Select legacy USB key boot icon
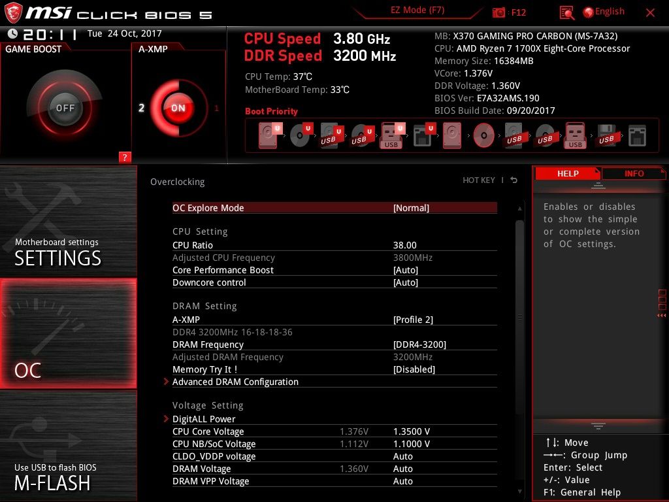This screenshot has height=502, width=669. 575,135
